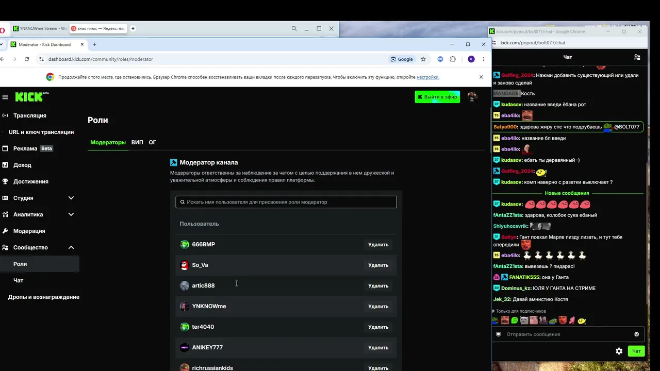Switch to the Модераторы tab
Viewport: 660px width, 371px height.
(x=108, y=142)
